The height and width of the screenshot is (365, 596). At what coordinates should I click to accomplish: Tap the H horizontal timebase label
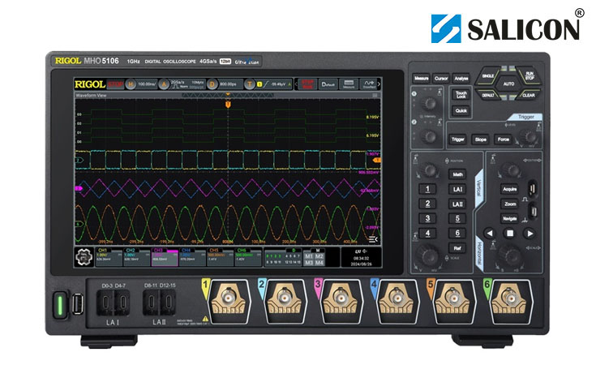click(131, 84)
